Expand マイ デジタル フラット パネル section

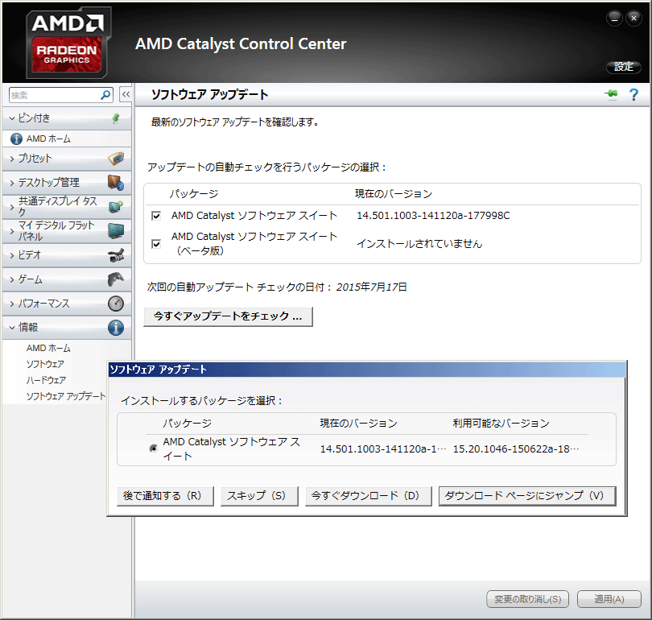[12, 230]
